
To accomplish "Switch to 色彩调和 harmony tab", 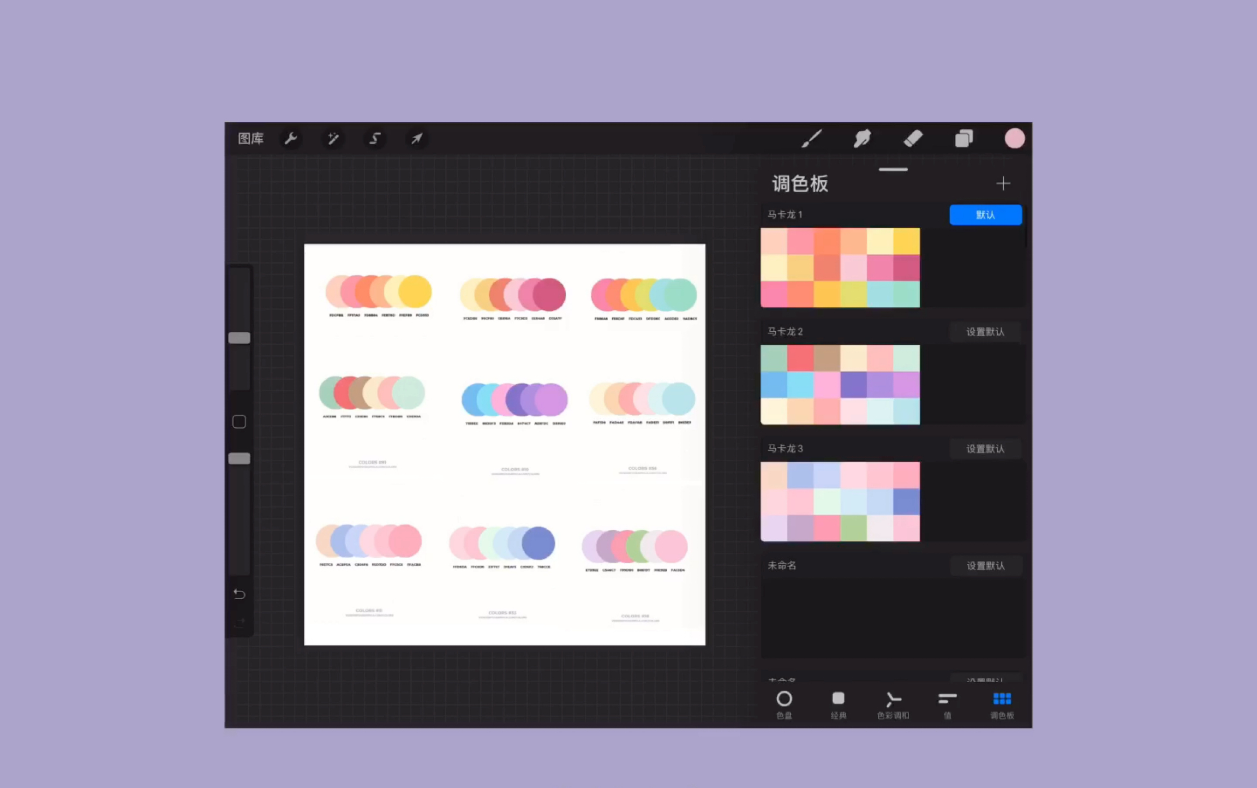I will click(x=893, y=705).
